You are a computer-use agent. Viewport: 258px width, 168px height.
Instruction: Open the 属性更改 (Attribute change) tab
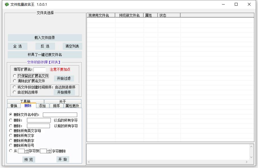click(x=73, y=106)
